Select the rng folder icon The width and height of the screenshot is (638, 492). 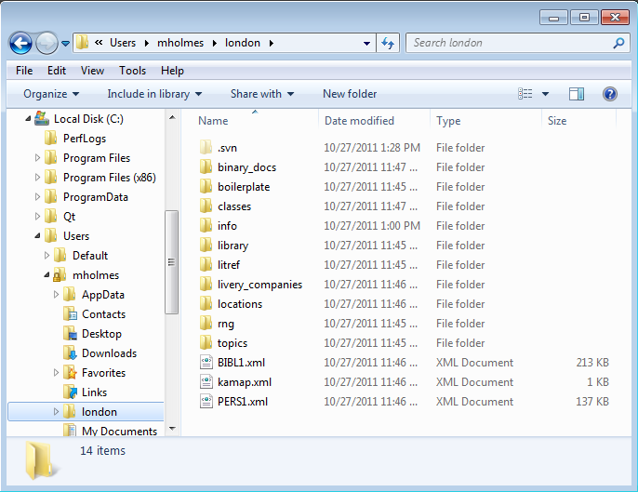coord(206,323)
